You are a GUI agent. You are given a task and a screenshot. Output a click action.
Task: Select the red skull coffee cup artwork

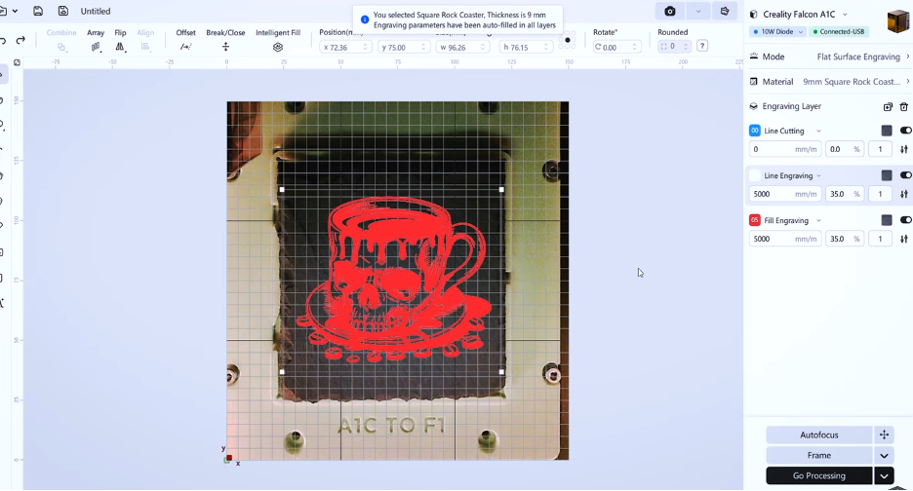coord(392,281)
